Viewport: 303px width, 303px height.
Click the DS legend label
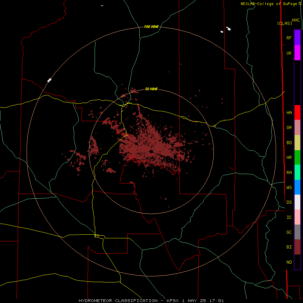click(x=289, y=202)
